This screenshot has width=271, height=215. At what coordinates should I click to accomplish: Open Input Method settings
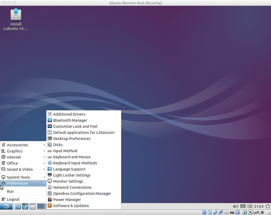[84, 151]
